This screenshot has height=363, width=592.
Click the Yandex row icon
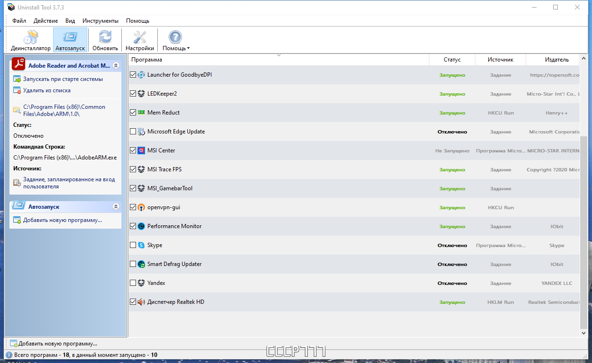141,283
